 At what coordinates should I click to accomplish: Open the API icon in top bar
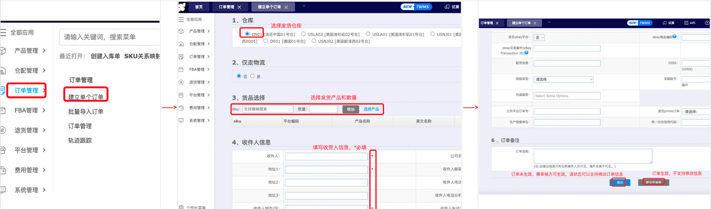click(x=690, y=23)
